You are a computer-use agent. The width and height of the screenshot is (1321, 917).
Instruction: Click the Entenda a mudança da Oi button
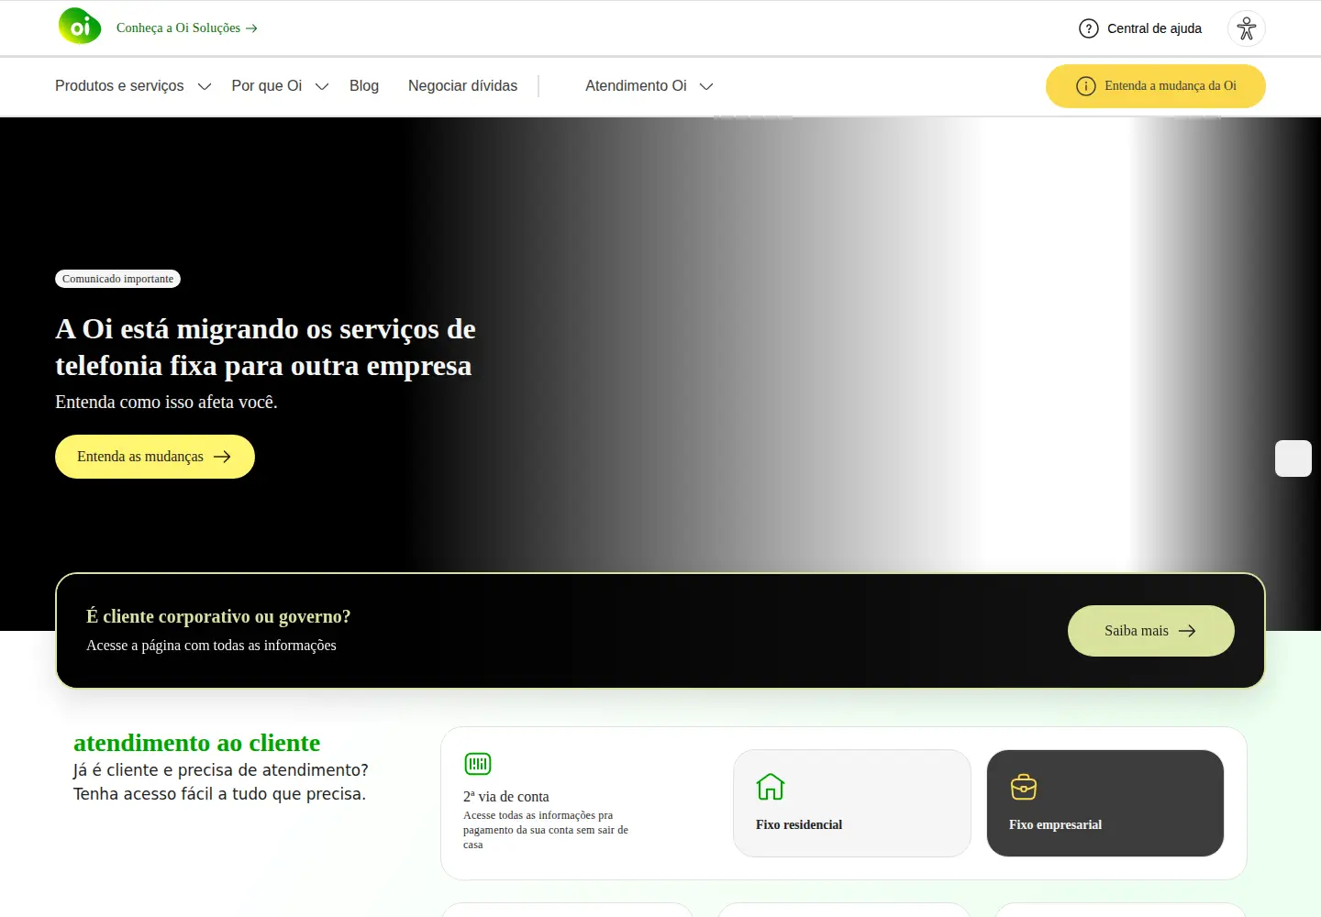click(1156, 86)
